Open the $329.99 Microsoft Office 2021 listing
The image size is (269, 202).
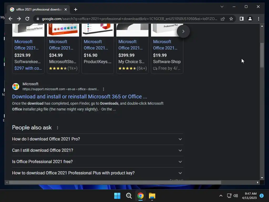[27, 45]
